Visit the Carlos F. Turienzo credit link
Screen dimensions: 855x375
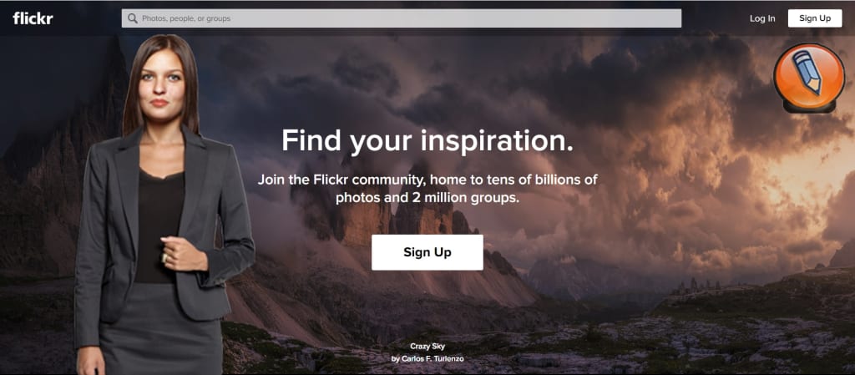pos(427,358)
